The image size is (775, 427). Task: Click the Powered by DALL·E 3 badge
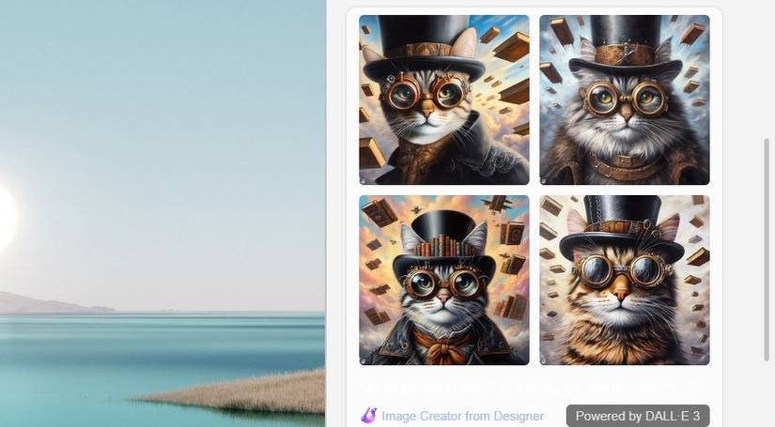(x=638, y=416)
